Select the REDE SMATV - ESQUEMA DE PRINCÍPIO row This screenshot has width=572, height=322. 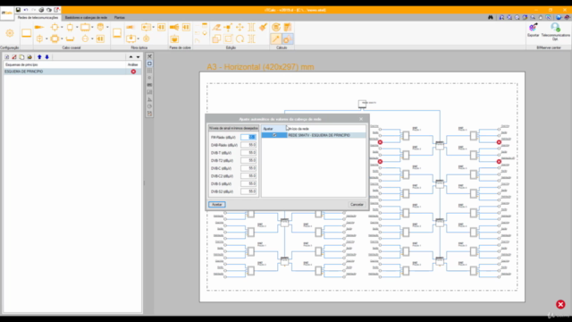coord(314,135)
